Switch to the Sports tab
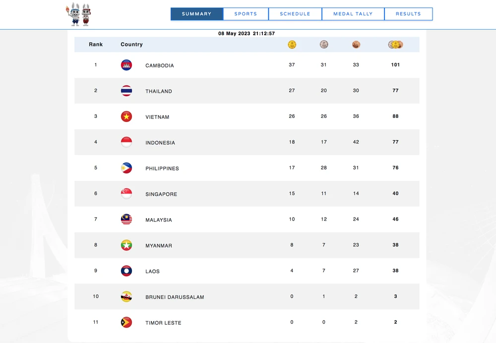The image size is (496, 343). (246, 14)
